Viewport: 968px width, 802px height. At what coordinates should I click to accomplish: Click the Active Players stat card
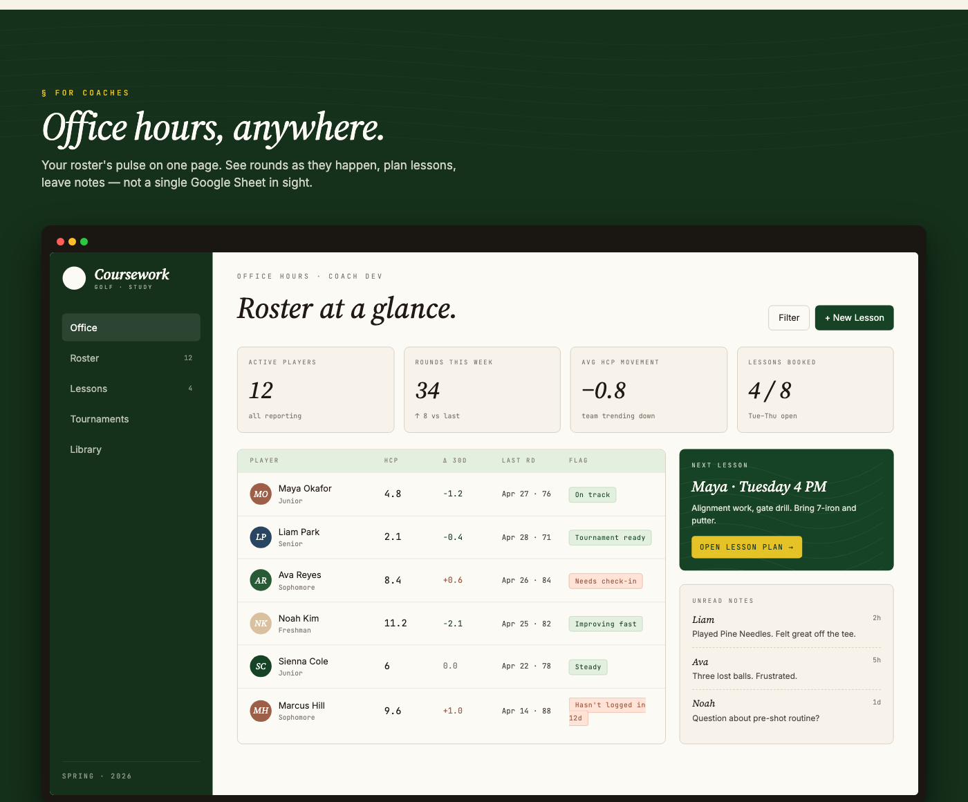[315, 389]
